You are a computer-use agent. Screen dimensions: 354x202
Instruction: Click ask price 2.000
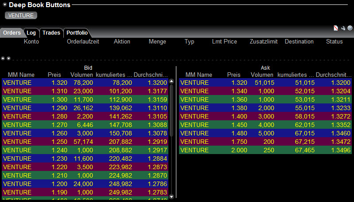point(239,150)
